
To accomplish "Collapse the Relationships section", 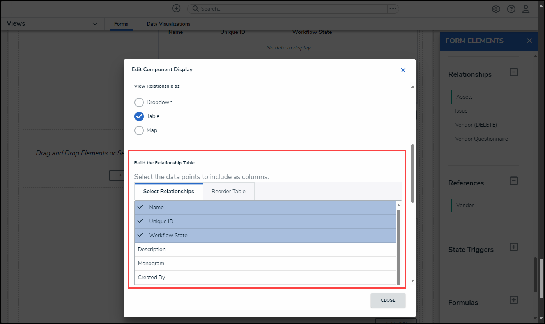I will (x=514, y=72).
